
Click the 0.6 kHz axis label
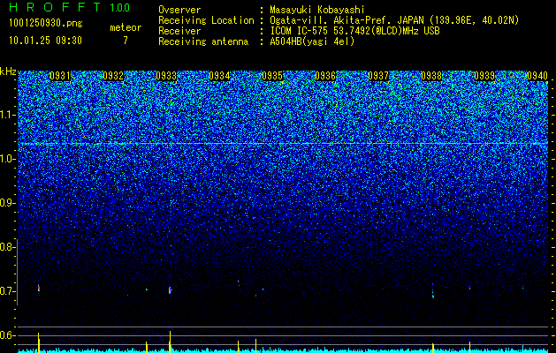pos(7,335)
